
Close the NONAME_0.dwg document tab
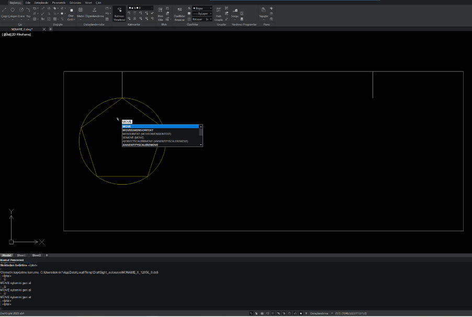[44, 29]
